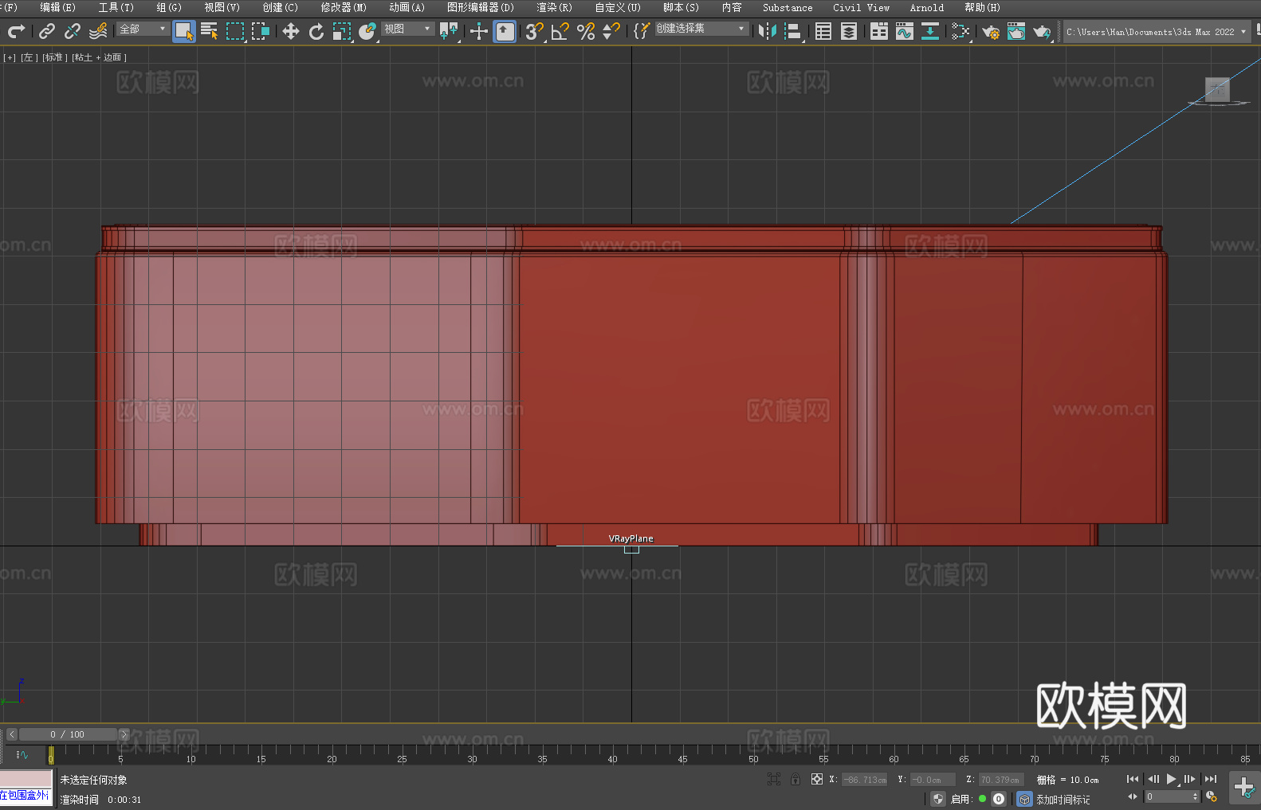Click viewport [标准] shading label
This screenshot has width=1261, height=810.
coord(55,57)
